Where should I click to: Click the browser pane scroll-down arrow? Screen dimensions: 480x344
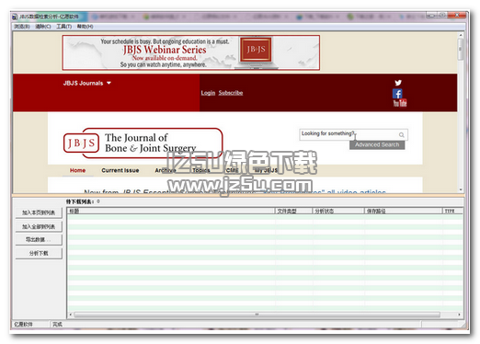pos(461,190)
